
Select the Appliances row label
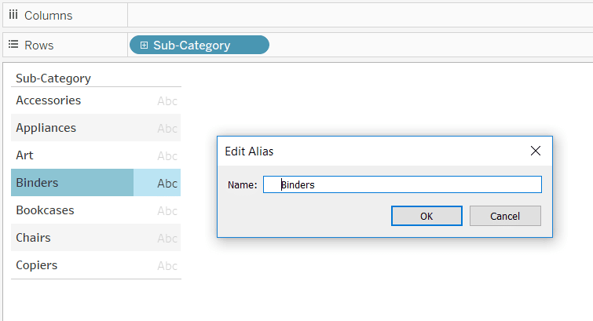(46, 128)
